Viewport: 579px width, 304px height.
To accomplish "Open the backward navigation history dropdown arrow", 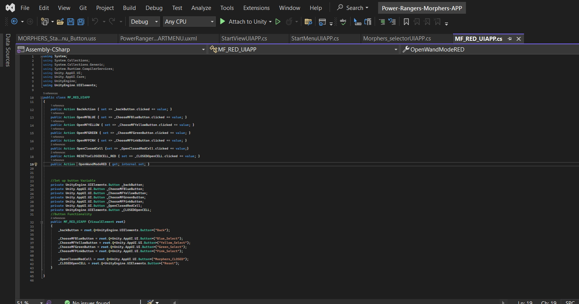I will (x=22, y=22).
